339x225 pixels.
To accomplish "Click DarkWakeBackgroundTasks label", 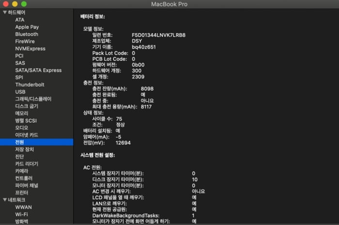I will (126, 215).
